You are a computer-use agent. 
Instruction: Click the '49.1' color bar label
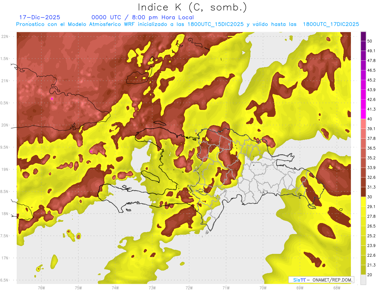pos(371,50)
